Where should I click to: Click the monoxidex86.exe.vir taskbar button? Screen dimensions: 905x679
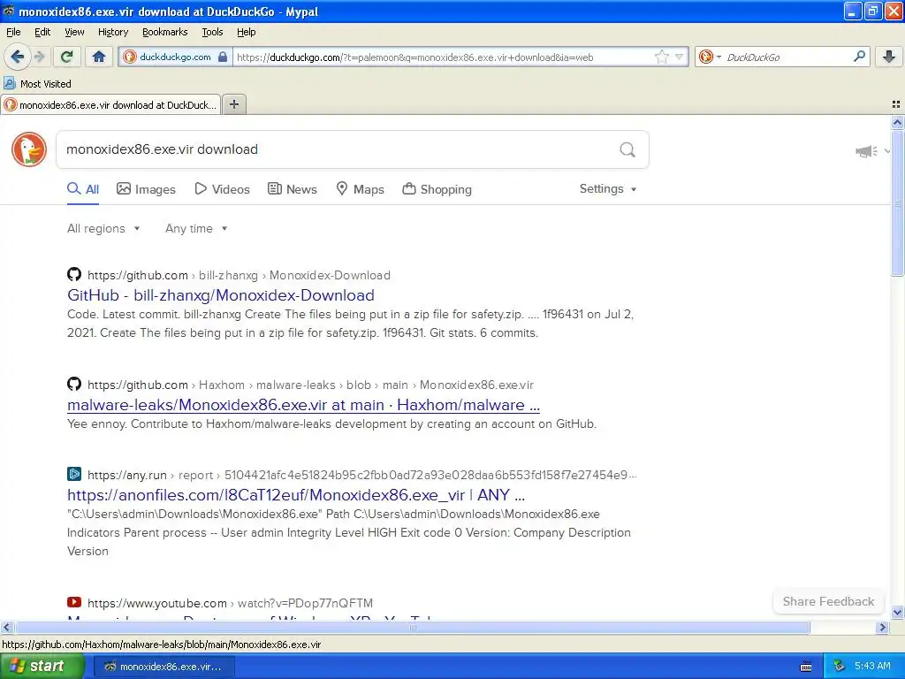[164, 667]
